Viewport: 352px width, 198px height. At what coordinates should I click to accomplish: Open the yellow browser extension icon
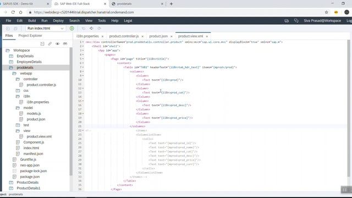(336, 12)
